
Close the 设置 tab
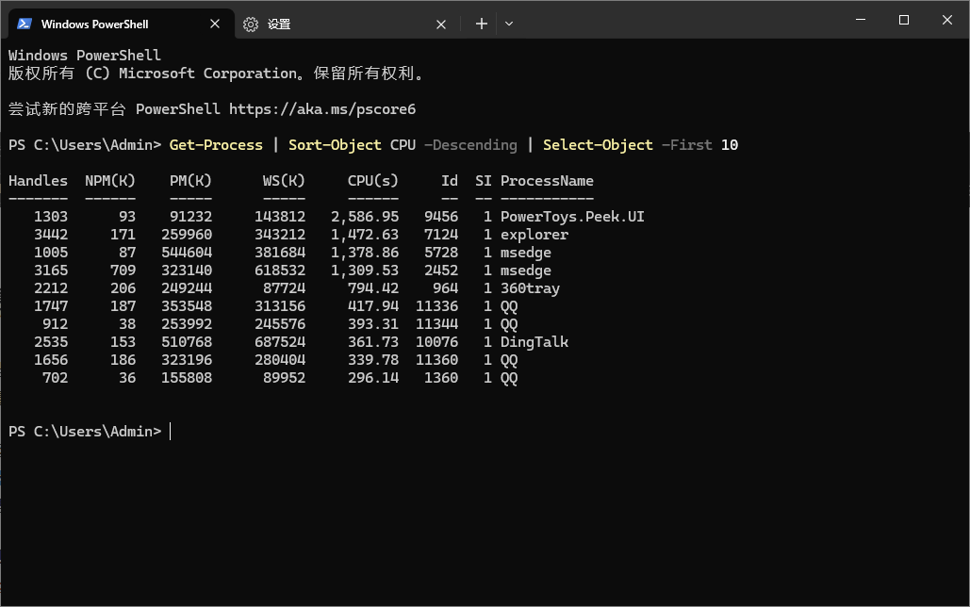click(x=440, y=25)
